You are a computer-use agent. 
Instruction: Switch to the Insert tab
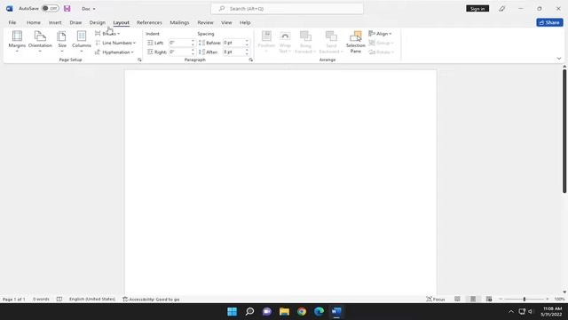[55, 22]
